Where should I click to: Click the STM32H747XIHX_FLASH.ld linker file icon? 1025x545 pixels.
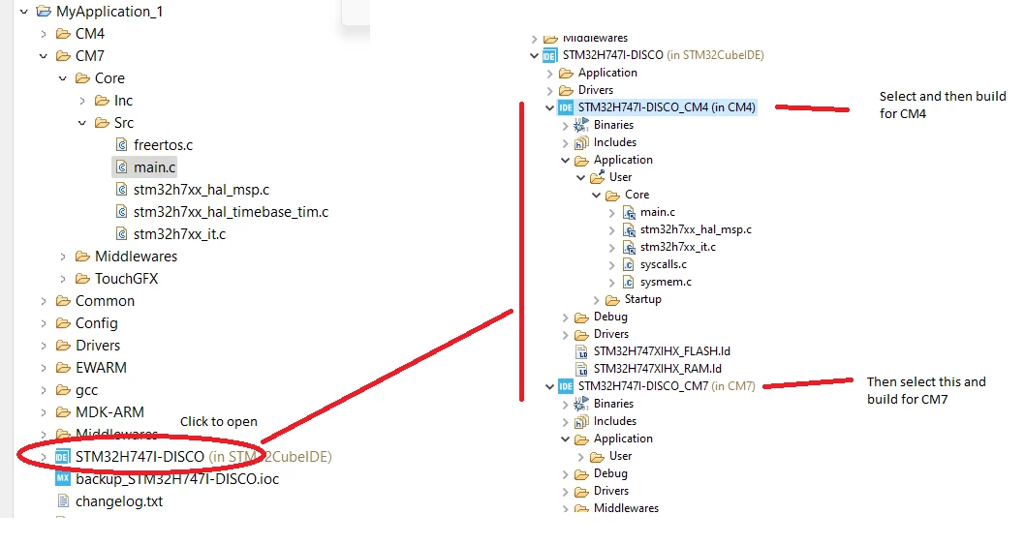point(581,351)
